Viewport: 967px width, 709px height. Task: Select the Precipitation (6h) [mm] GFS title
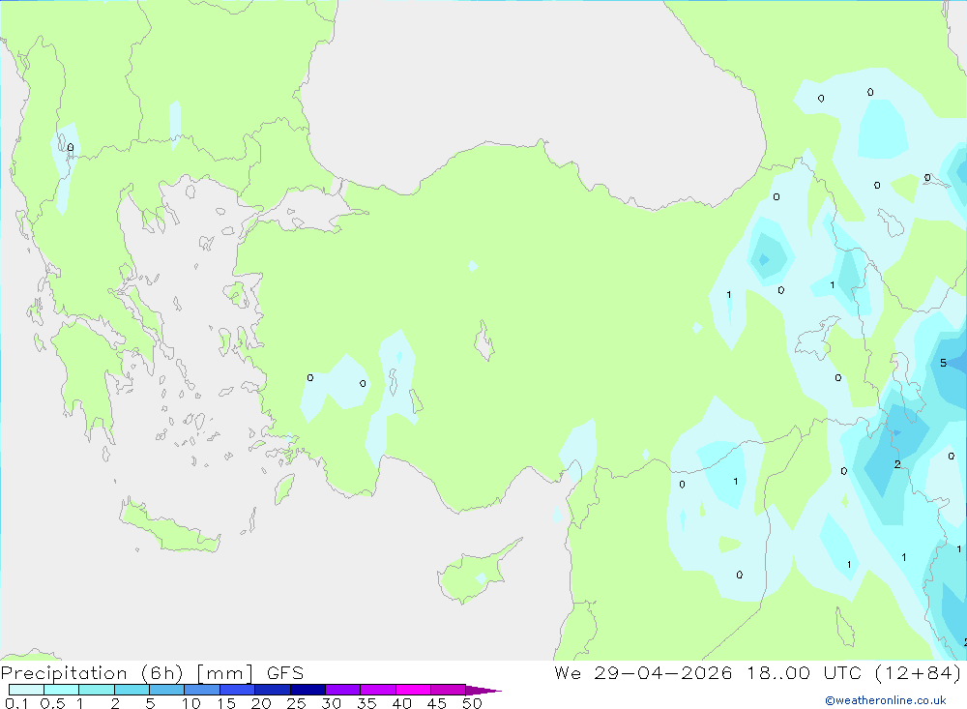click(153, 672)
